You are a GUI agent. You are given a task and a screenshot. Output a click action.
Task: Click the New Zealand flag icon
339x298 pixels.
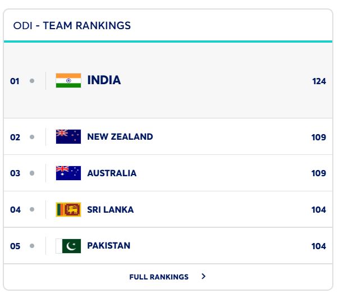point(68,136)
